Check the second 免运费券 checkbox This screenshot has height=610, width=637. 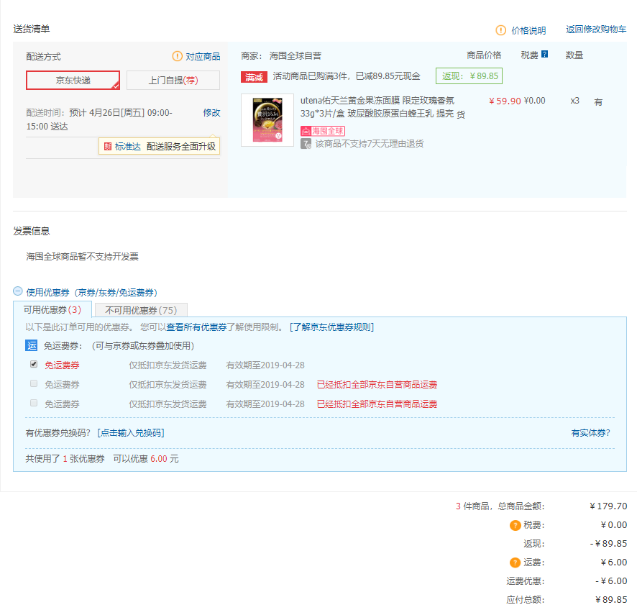pyautogui.click(x=34, y=383)
